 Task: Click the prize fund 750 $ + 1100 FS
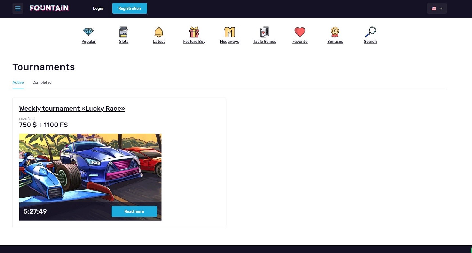coord(44,125)
